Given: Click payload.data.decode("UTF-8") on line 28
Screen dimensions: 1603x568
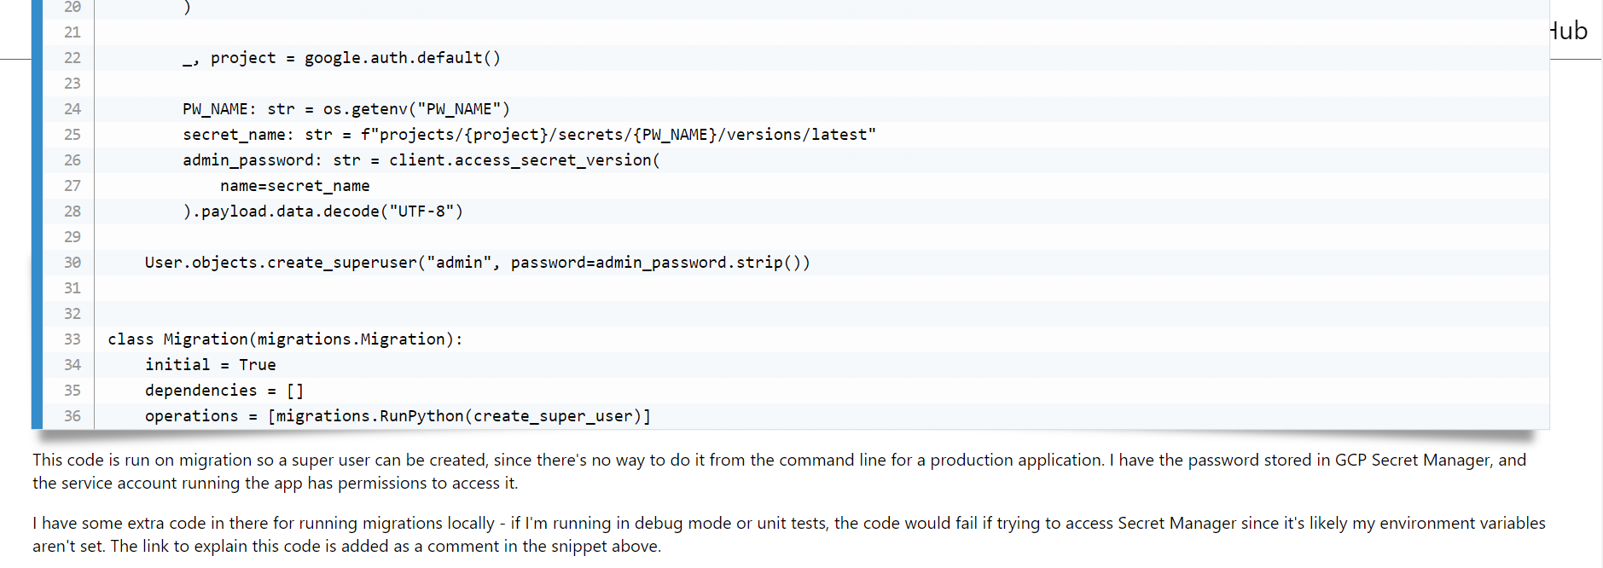Looking at the screenshot, I should point(322,212).
